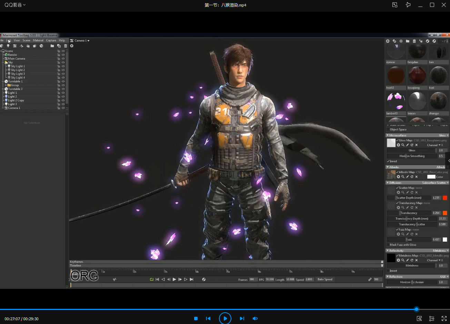Open the QQ影音 title menu

(15, 5)
